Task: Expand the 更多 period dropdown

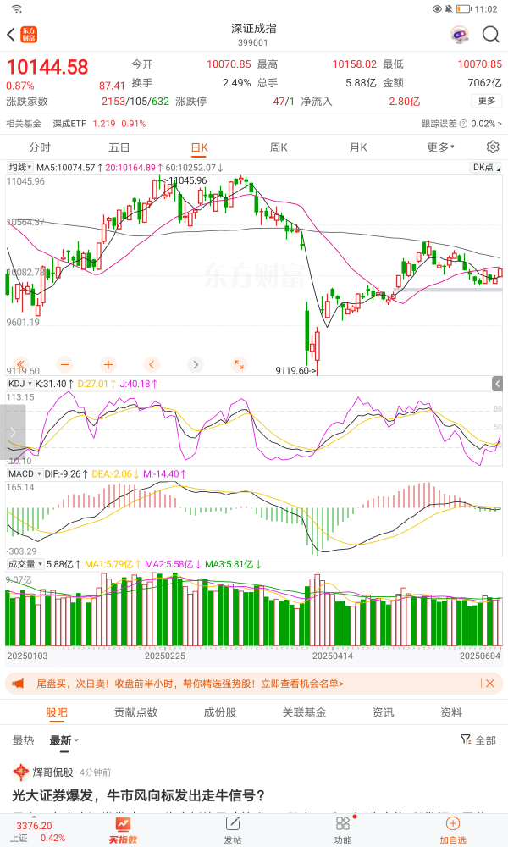Action: (440, 147)
